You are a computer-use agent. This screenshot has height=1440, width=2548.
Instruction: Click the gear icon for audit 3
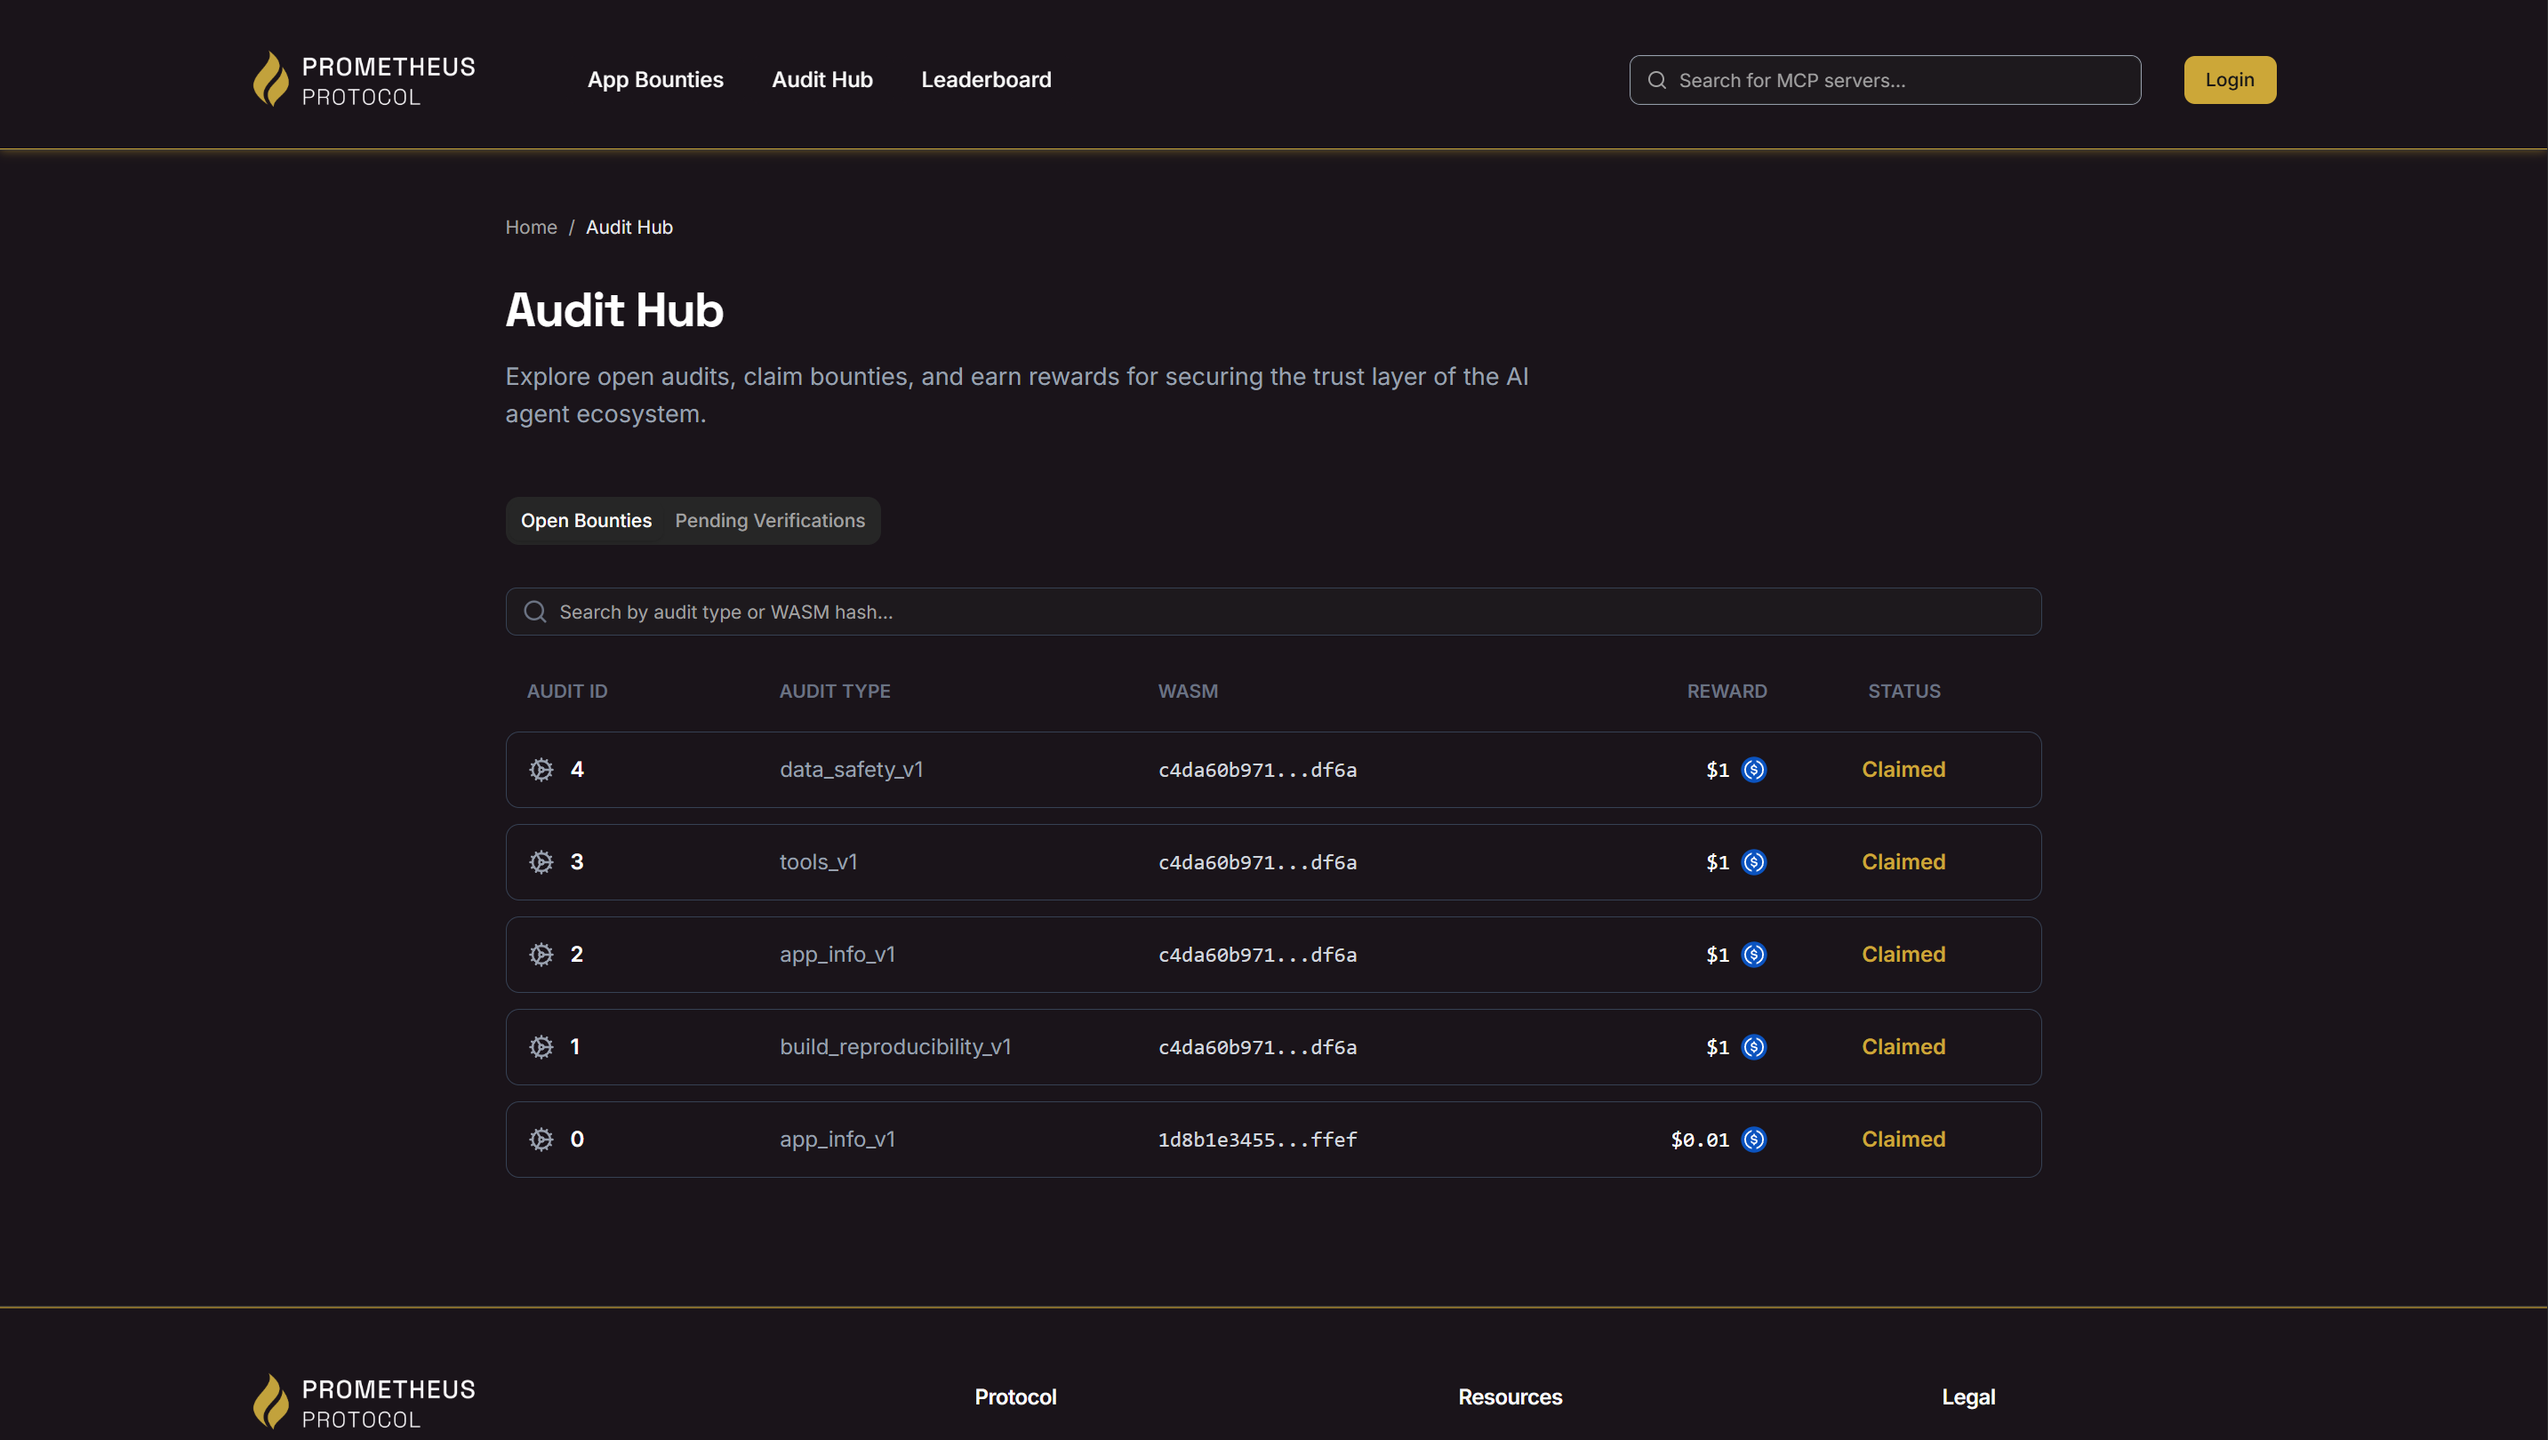point(541,861)
